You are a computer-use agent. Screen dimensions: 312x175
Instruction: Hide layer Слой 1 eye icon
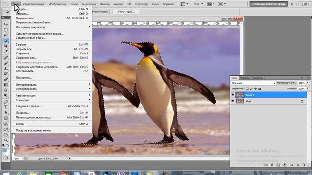[233, 95]
